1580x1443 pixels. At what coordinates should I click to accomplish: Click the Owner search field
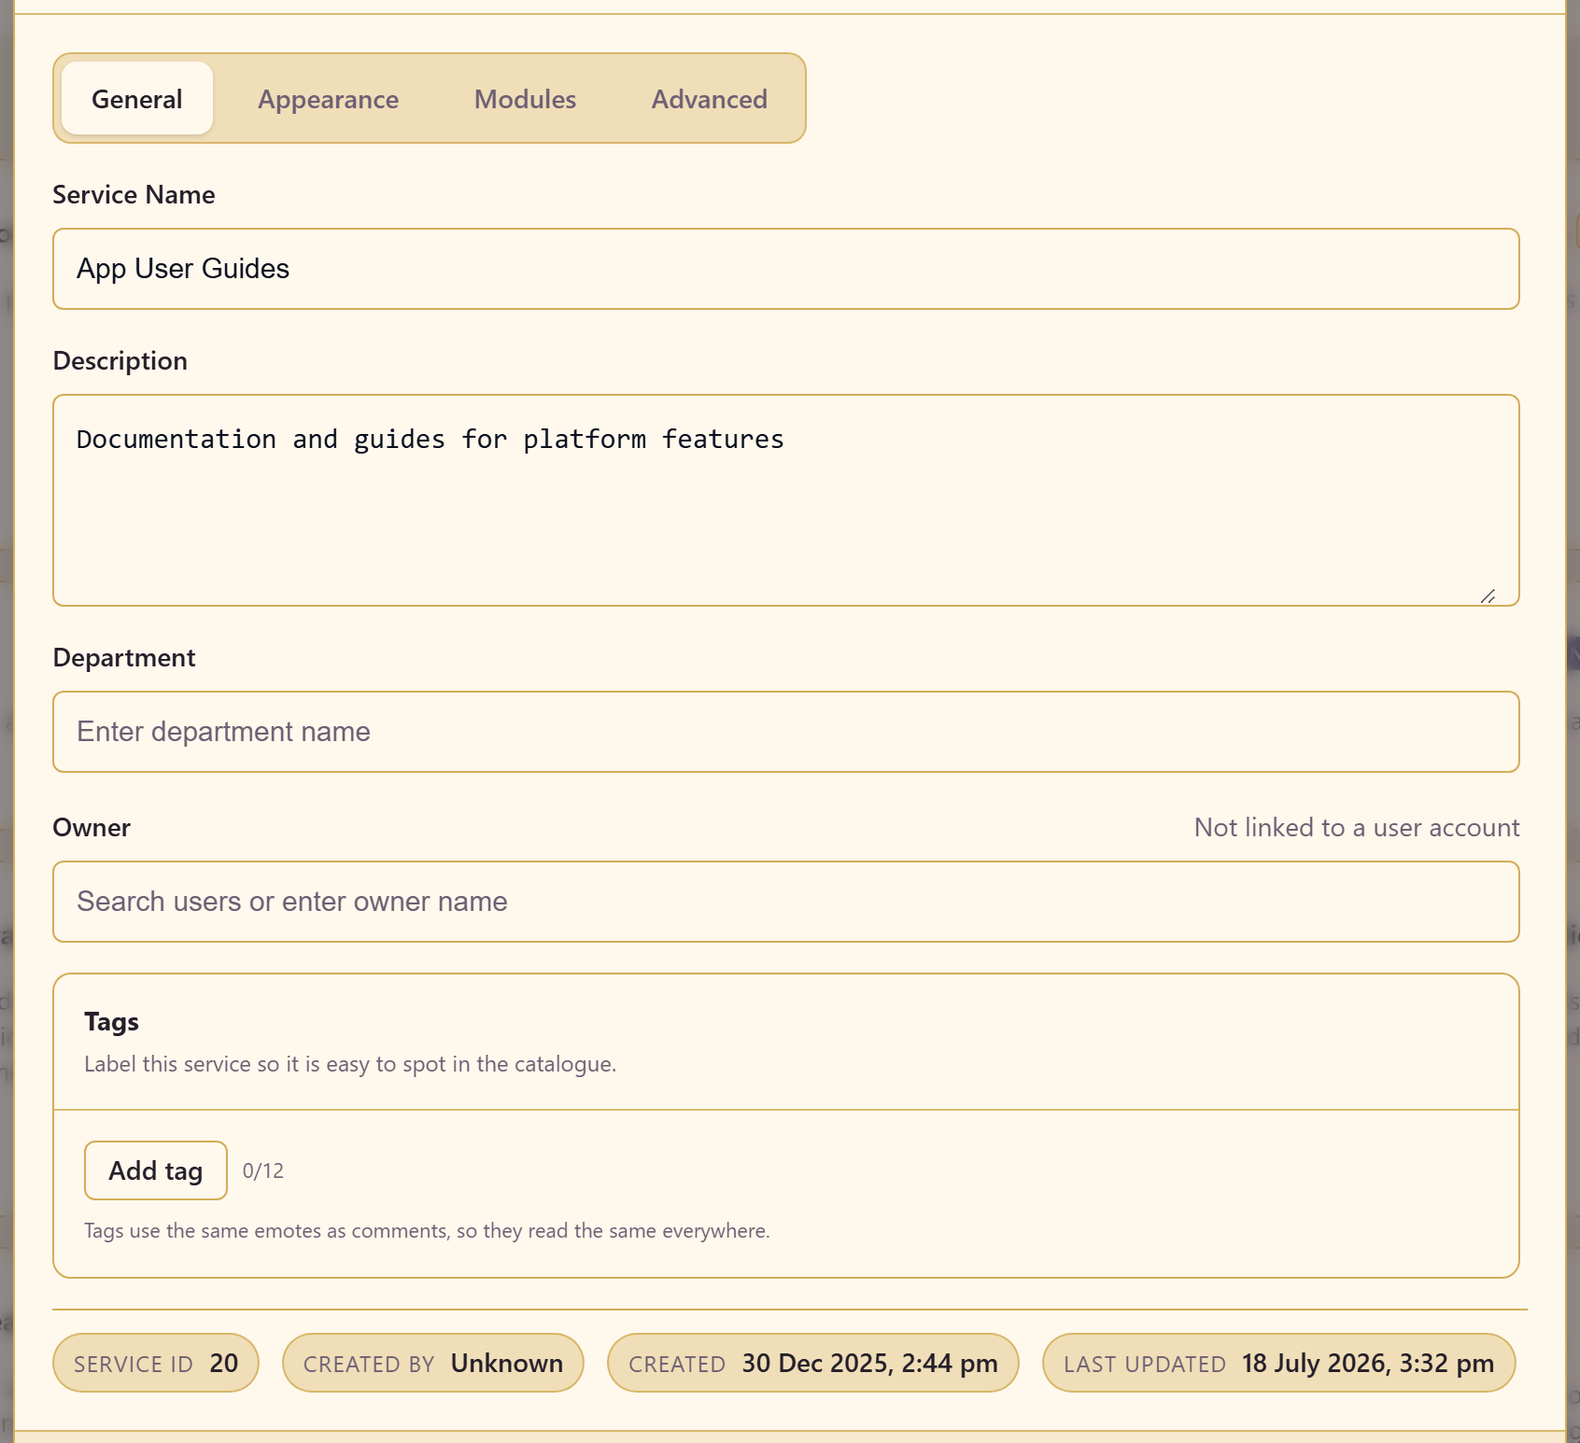(786, 902)
